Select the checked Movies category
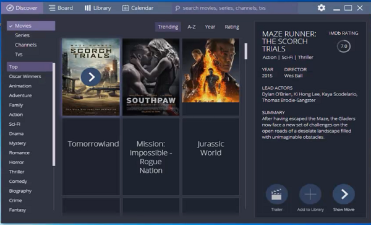Image resolution: width=371 pixels, height=225 pixels. (31, 26)
